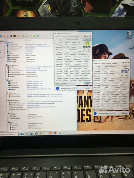Toggle the Vulkan checkbox in NVIDIA GPU-Z
Viewport: 134px width, 178px height.
(64, 81)
